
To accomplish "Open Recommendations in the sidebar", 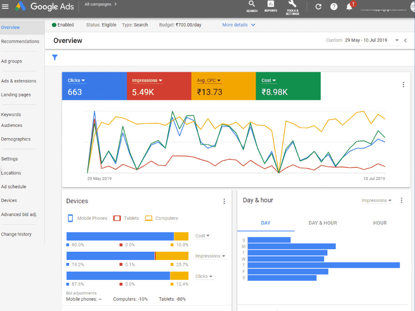I will point(20,41).
